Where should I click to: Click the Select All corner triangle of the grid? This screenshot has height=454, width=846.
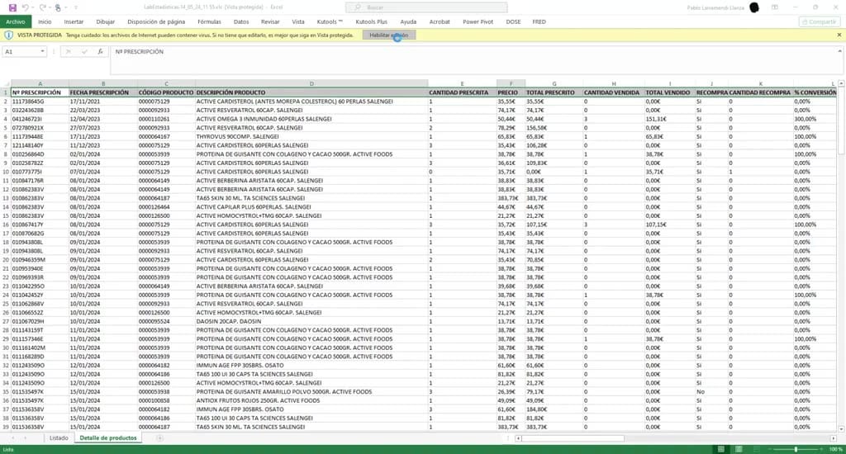tap(6, 83)
